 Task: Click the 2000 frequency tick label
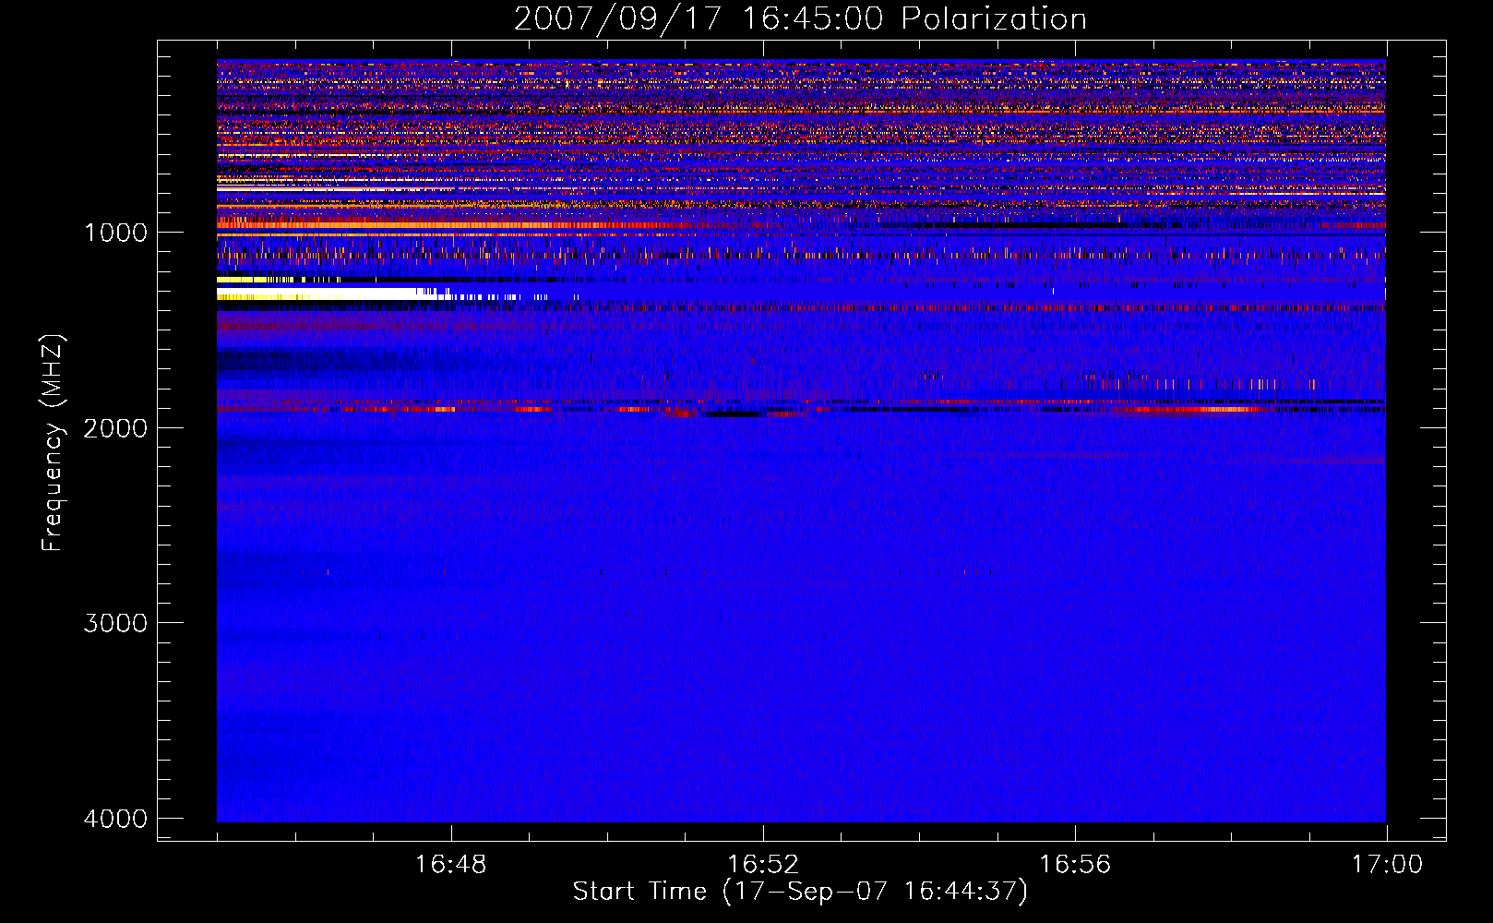click(116, 427)
